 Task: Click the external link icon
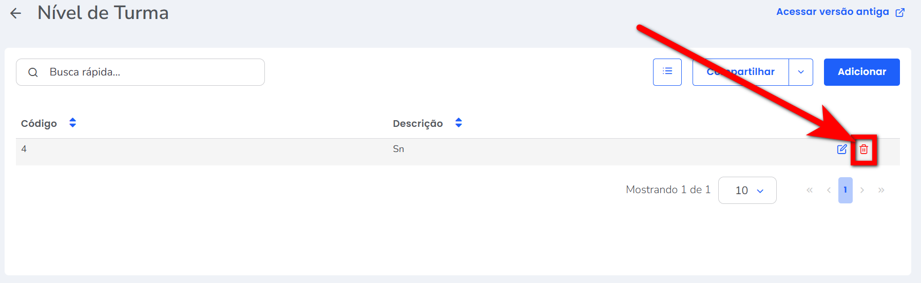(x=900, y=12)
